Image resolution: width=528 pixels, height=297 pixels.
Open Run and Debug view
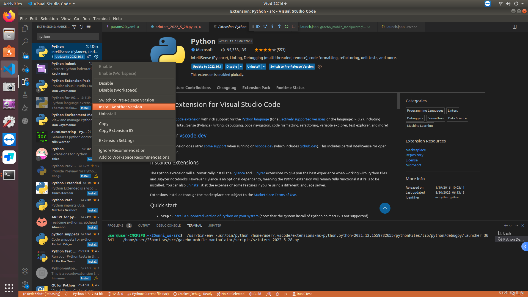(x=25, y=68)
